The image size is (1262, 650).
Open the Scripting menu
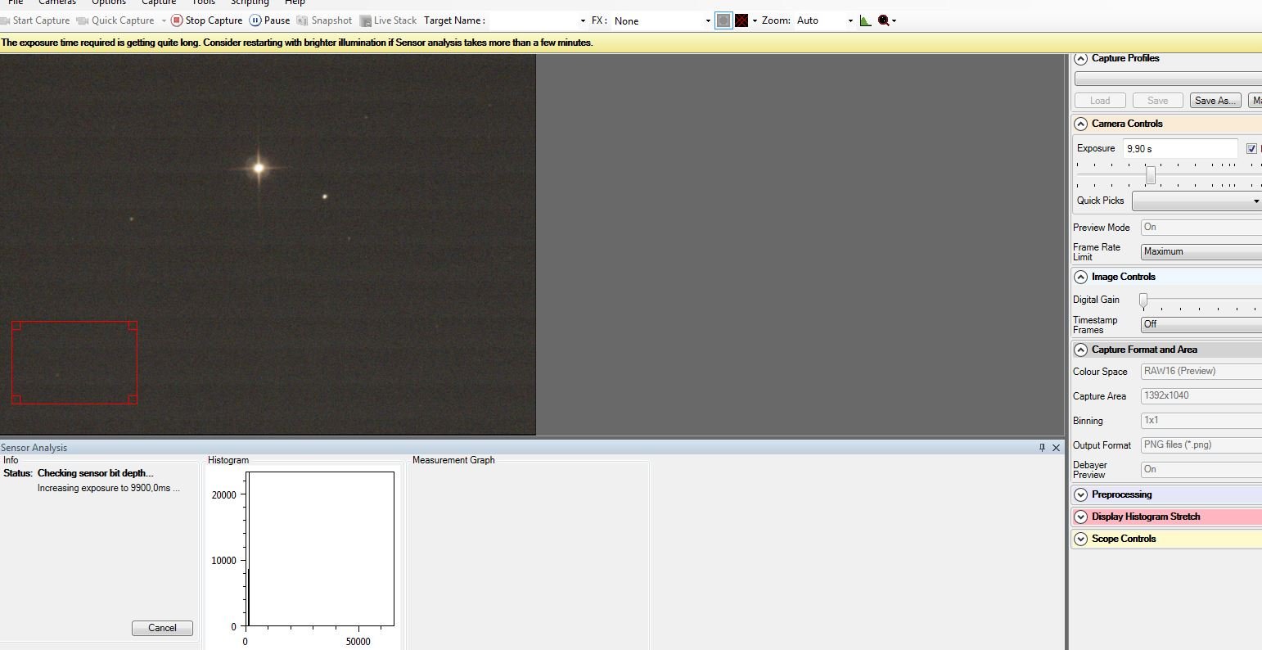[250, 2]
